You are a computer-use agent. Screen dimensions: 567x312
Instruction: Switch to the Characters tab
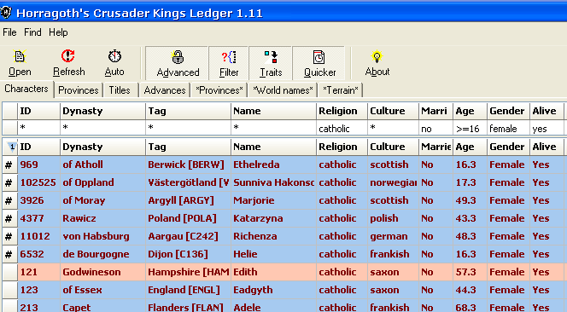click(x=26, y=89)
